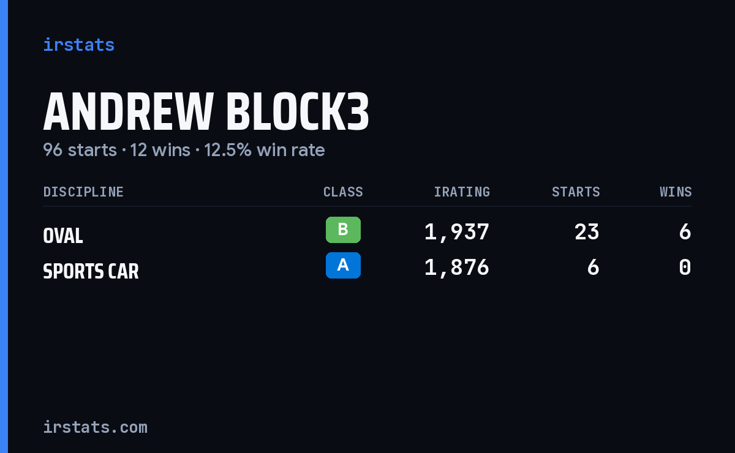735x453 pixels.
Task: Click the Sports Car iRating value 1,876
Action: [x=457, y=268]
